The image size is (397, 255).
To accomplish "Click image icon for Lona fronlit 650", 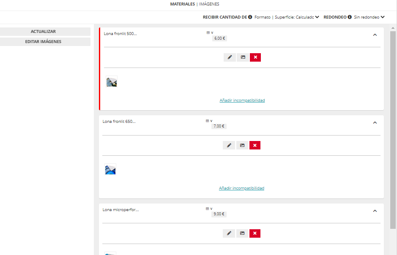I will coord(242,145).
